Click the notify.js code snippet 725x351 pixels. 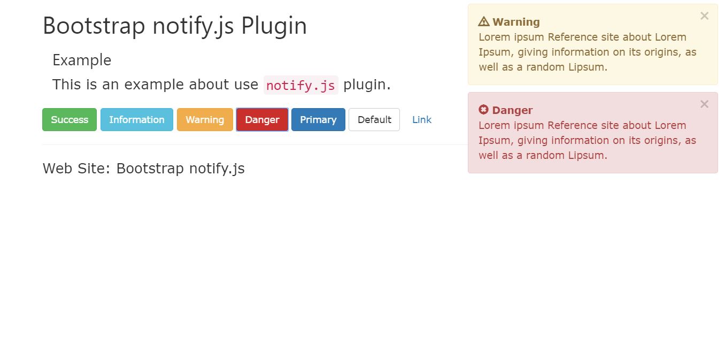coord(301,85)
